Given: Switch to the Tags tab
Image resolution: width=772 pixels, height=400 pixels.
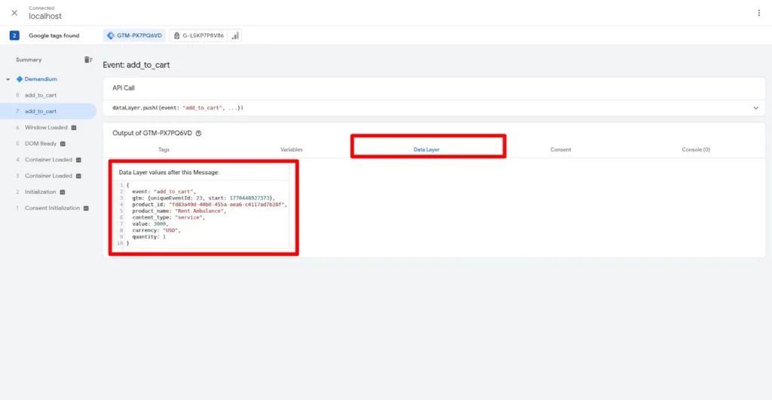Looking at the screenshot, I should coord(164,149).
